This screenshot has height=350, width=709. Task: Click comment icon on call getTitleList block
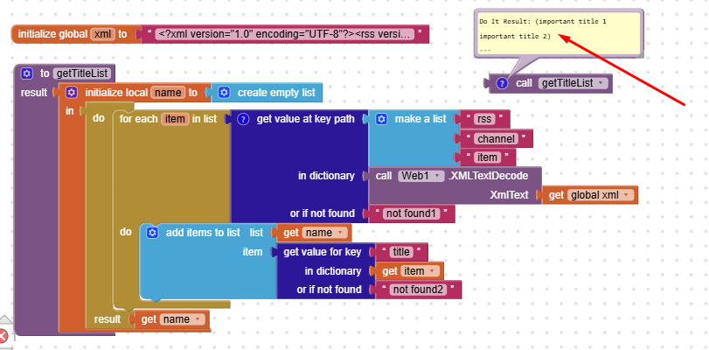[502, 84]
